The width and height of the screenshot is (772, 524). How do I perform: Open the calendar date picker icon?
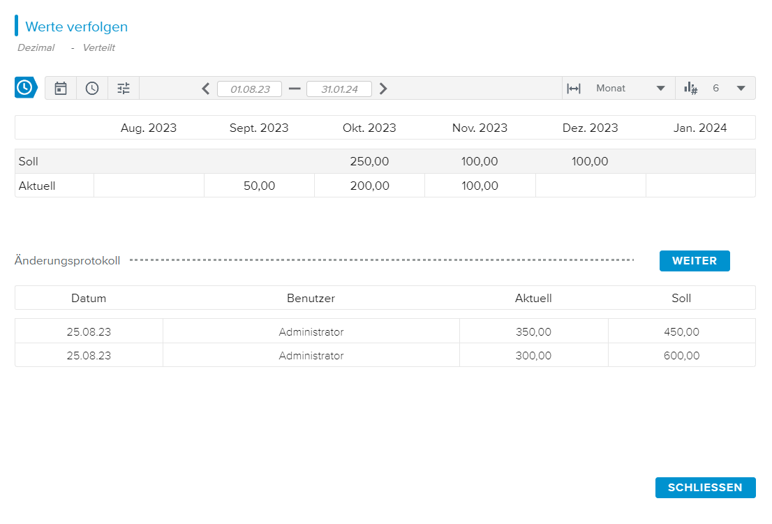tap(61, 88)
